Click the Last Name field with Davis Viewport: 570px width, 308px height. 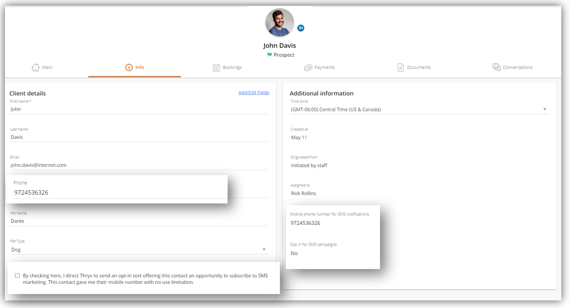139,137
